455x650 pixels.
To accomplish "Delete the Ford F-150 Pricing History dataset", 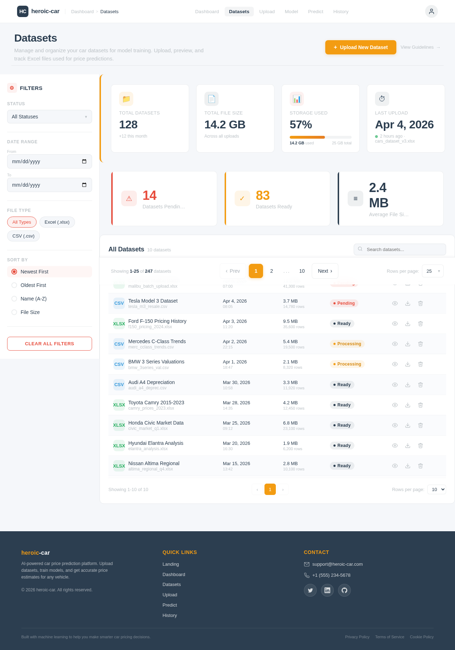I will [x=421, y=324].
